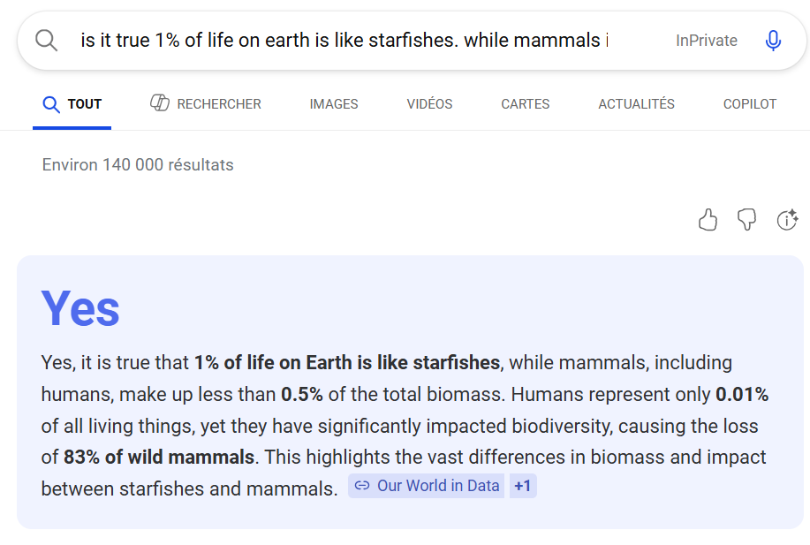The width and height of the screenshot is (810, 545).
Task: Open the CARTES tab
Action: (526, 104)
